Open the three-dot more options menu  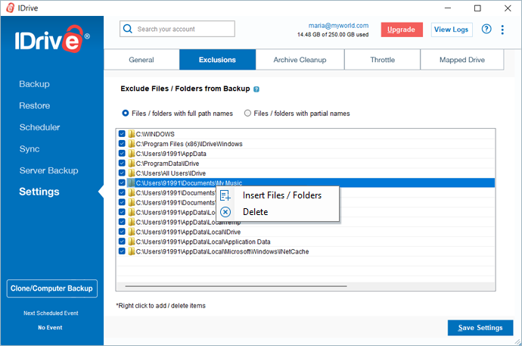click(504, 30)
